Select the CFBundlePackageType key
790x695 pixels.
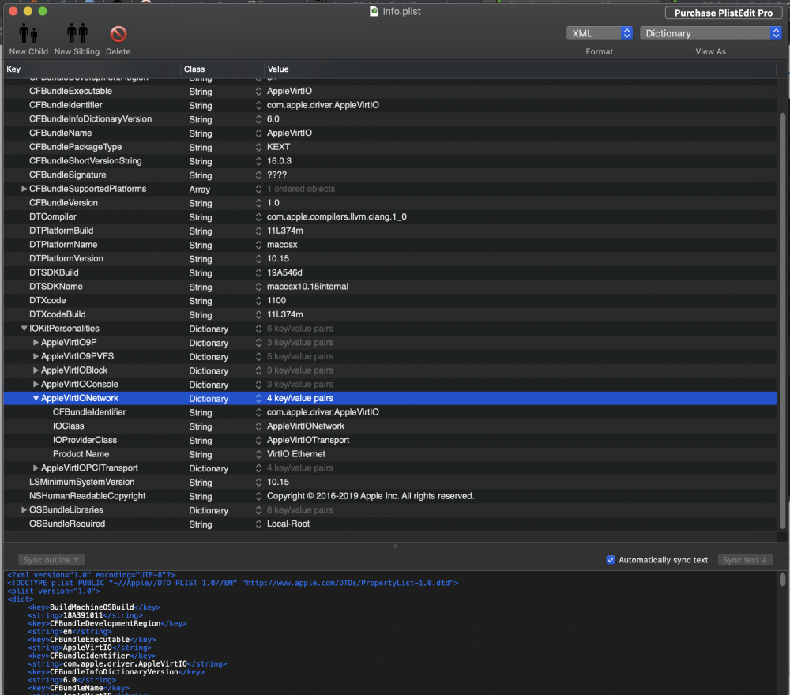tap(76, 147)
